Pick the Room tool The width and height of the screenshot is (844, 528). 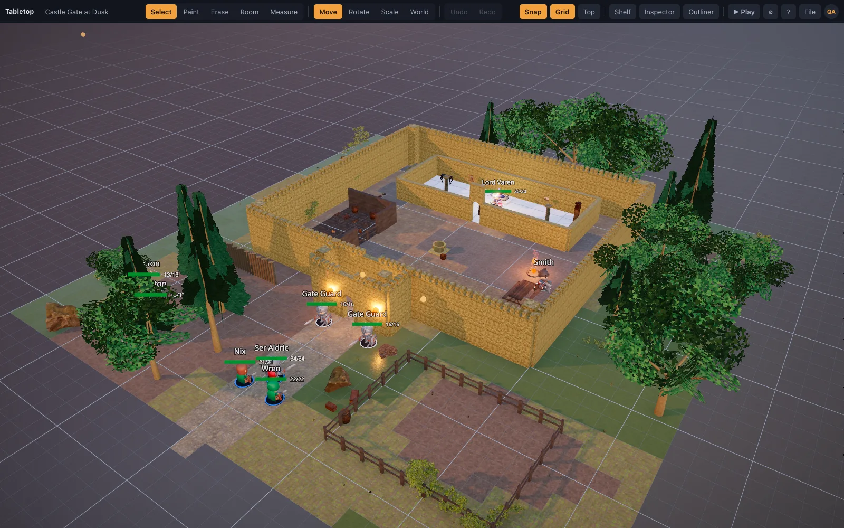tap(249, 12)
